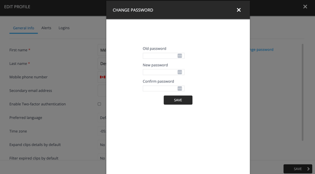Viewport: 315px width, 174px height.
Task: Switch to the Alerts tab
Action: 46,28
